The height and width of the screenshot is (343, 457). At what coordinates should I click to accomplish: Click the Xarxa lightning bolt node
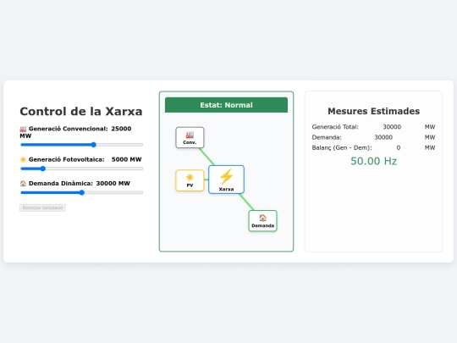(226, 180)
